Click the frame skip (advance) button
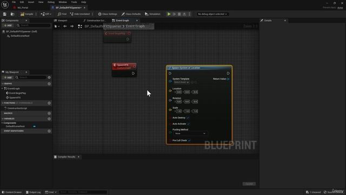 click(x=174, y=14)
